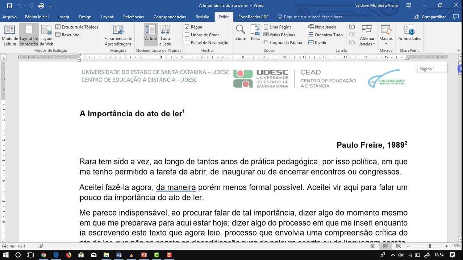This screenshot has width=463, height=260.
Task: Switch to Layout da Web view
Action: tap(46, 35)
